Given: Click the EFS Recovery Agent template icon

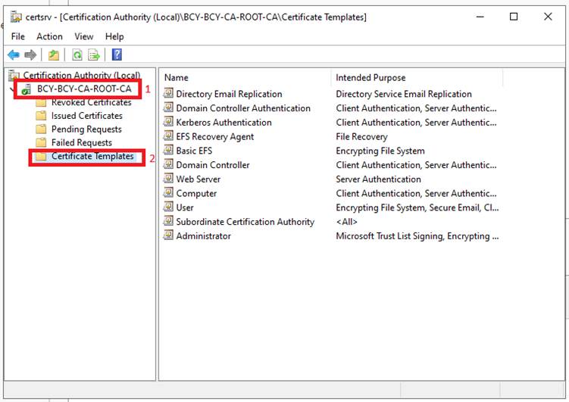Looking at the screenshot, I should [x=168, y=136].
